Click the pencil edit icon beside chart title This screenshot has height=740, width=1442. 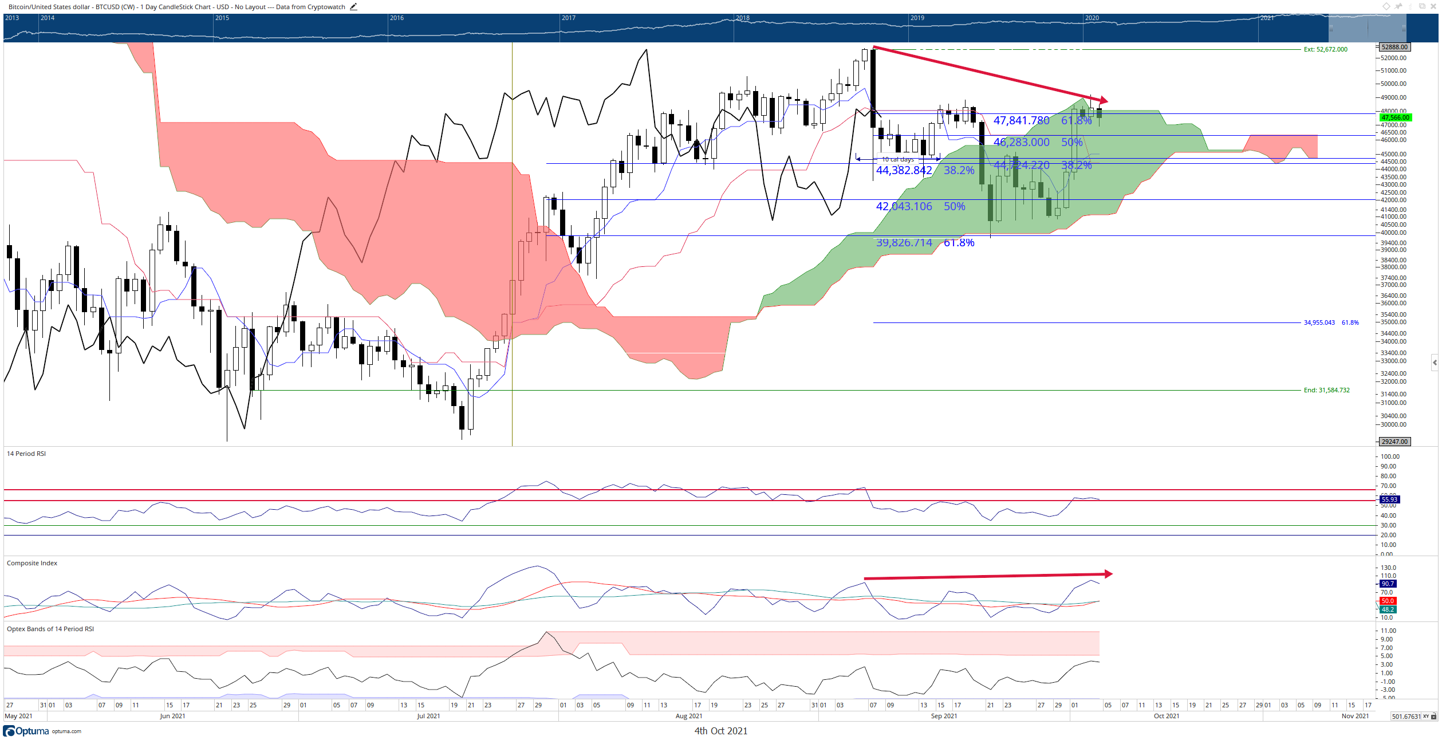[x=353, y=7]
